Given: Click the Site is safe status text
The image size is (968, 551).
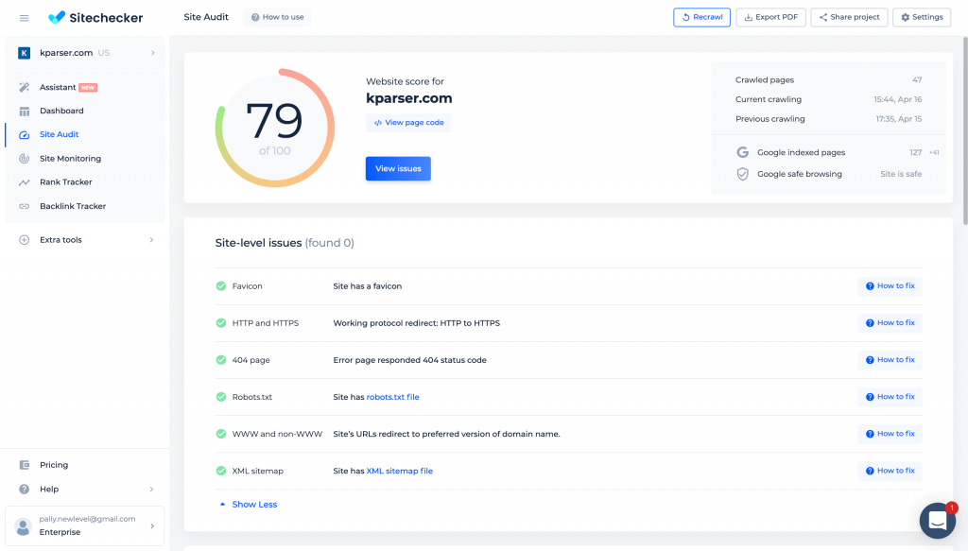Looking at the screenshot, I should [x=901, y=174].
